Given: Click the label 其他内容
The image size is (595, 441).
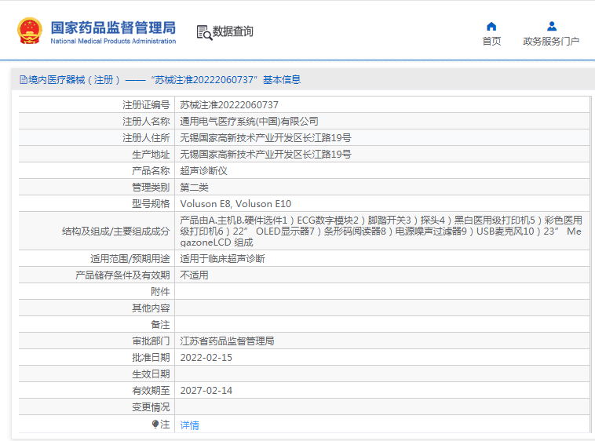Looking at the screenshot, I should pos(151,308).
